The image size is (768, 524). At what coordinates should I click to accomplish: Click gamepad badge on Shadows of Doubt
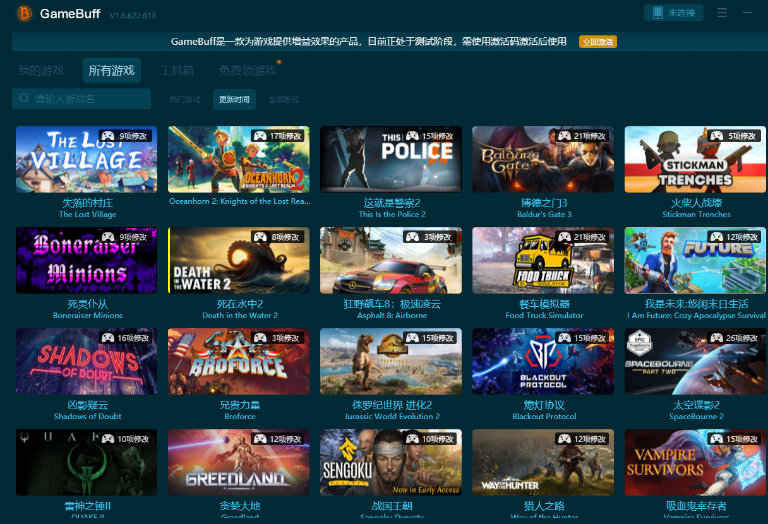click(x=107, y=338)
